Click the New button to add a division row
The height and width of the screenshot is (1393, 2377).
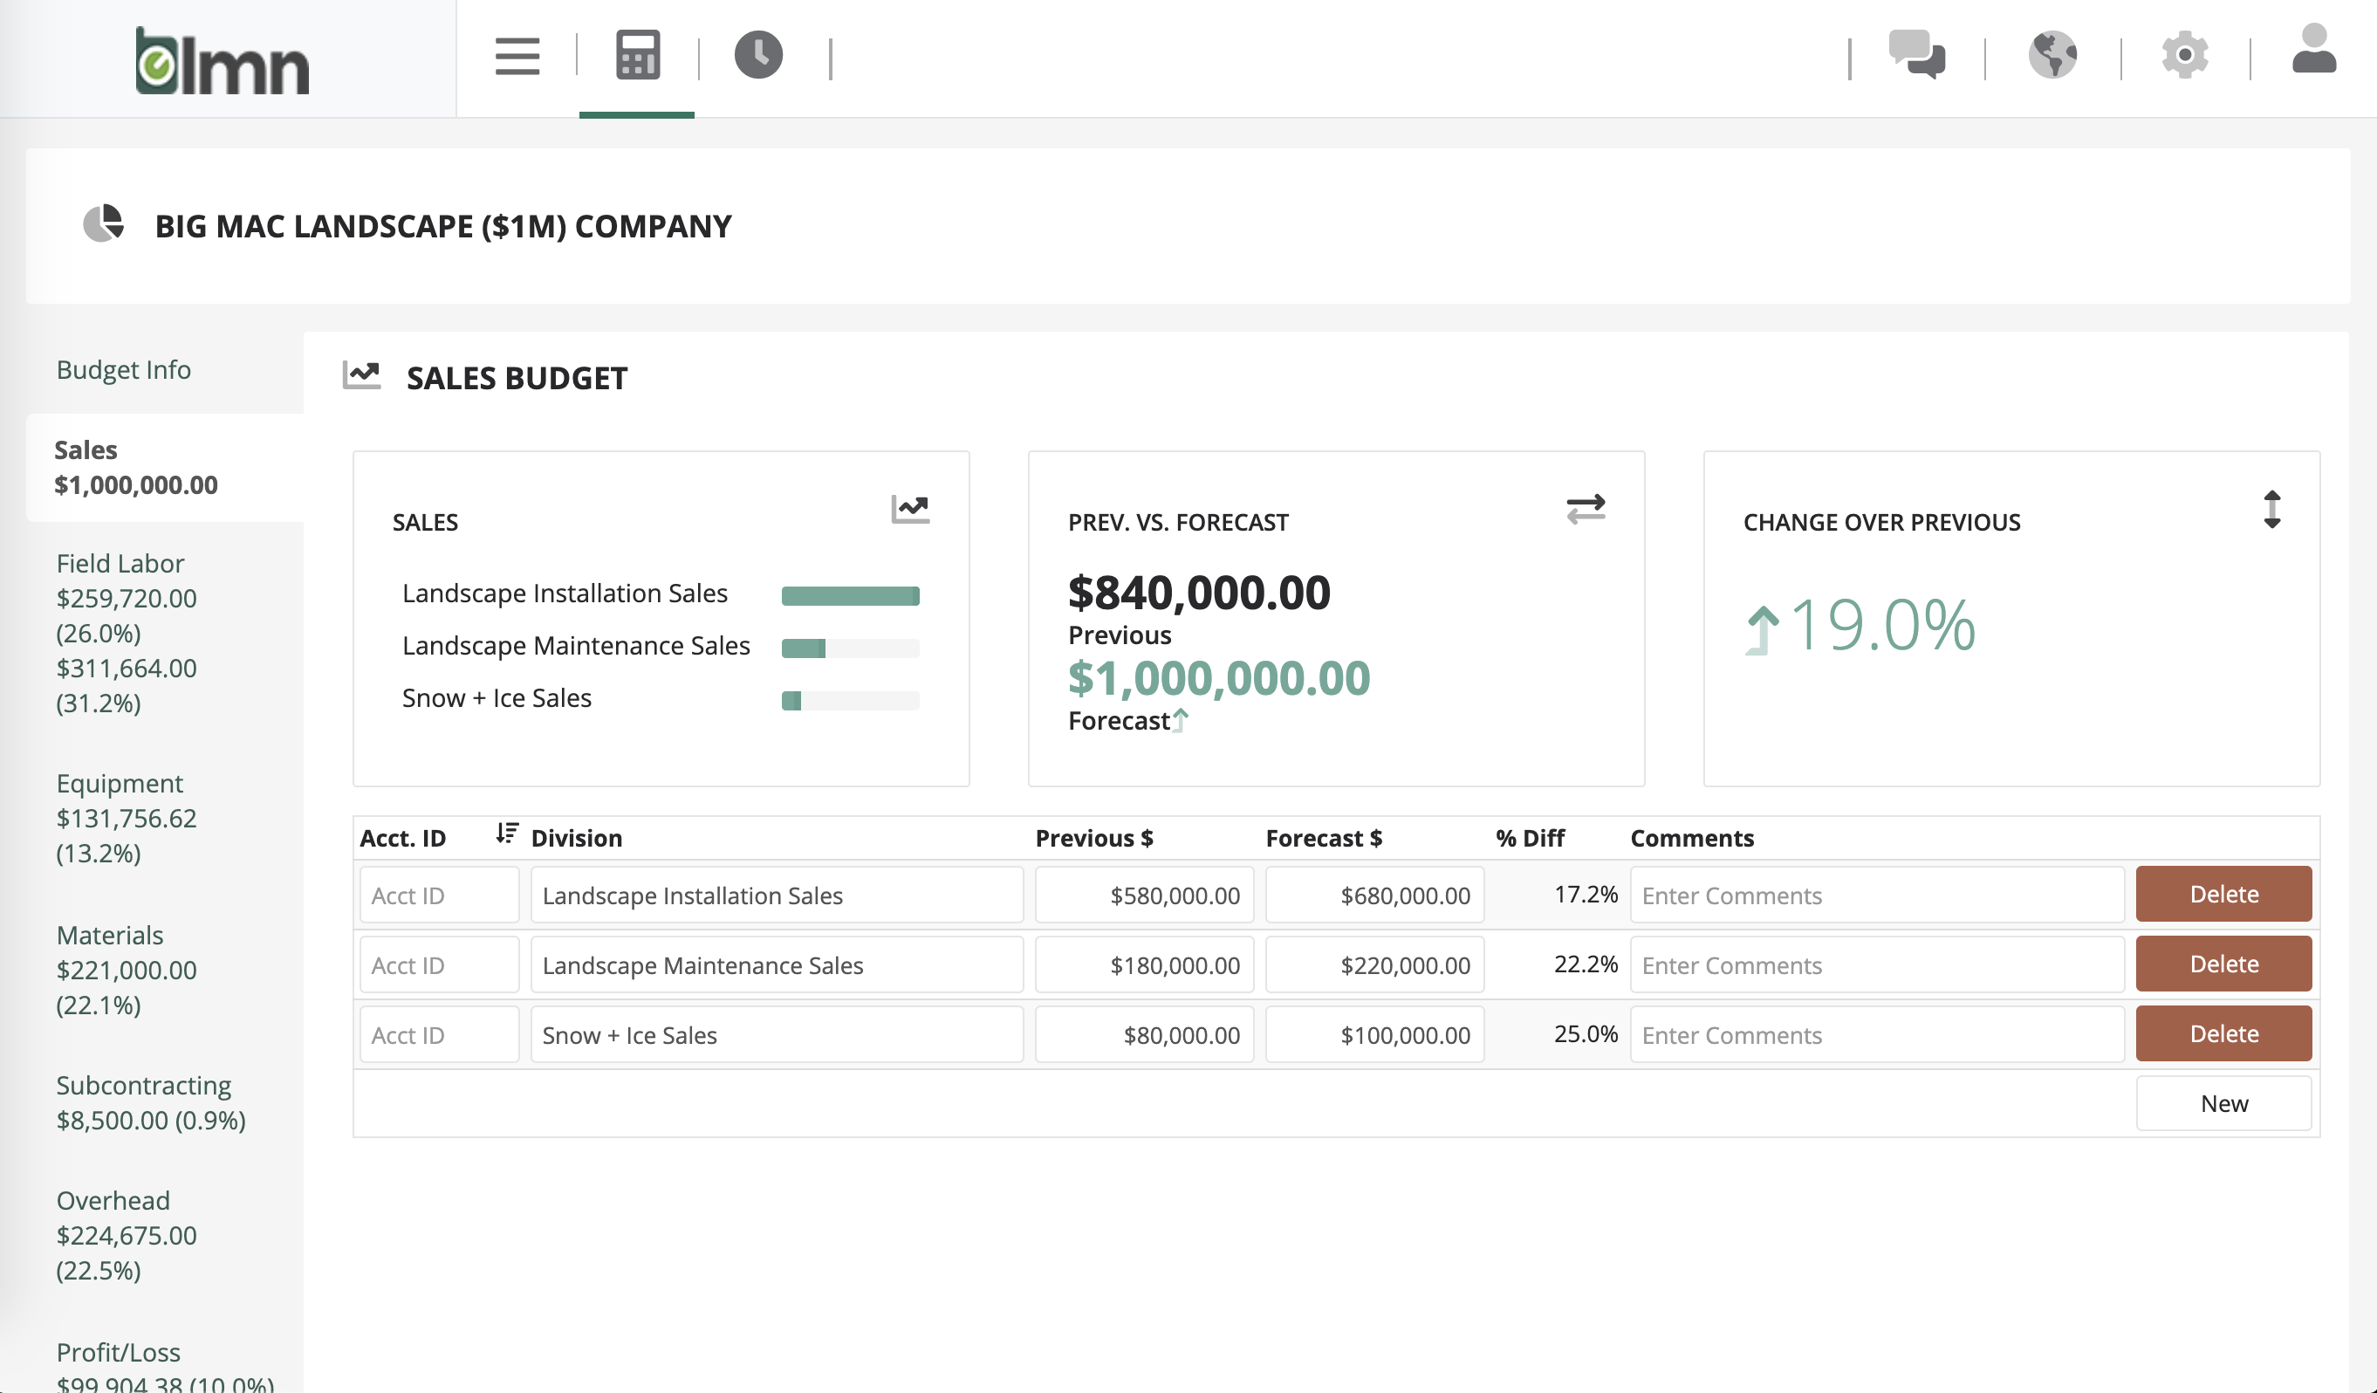tap(2223, 1102)
